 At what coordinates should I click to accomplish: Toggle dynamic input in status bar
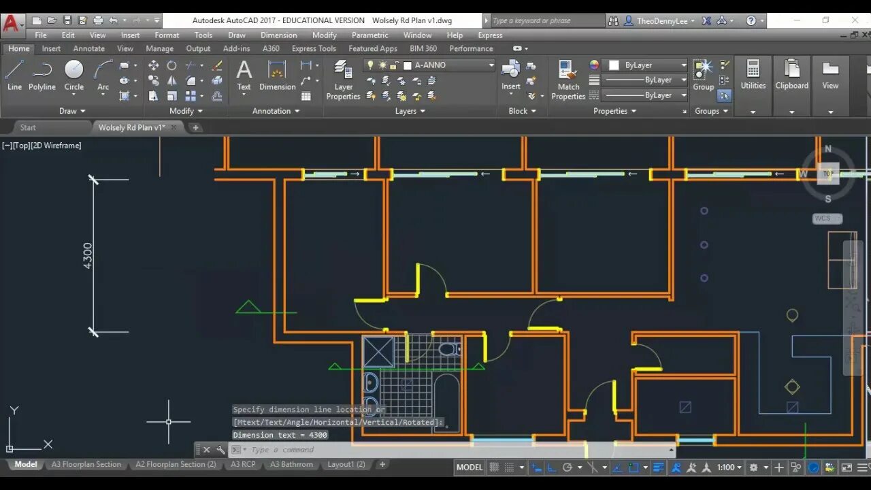[x=536, y=468]
